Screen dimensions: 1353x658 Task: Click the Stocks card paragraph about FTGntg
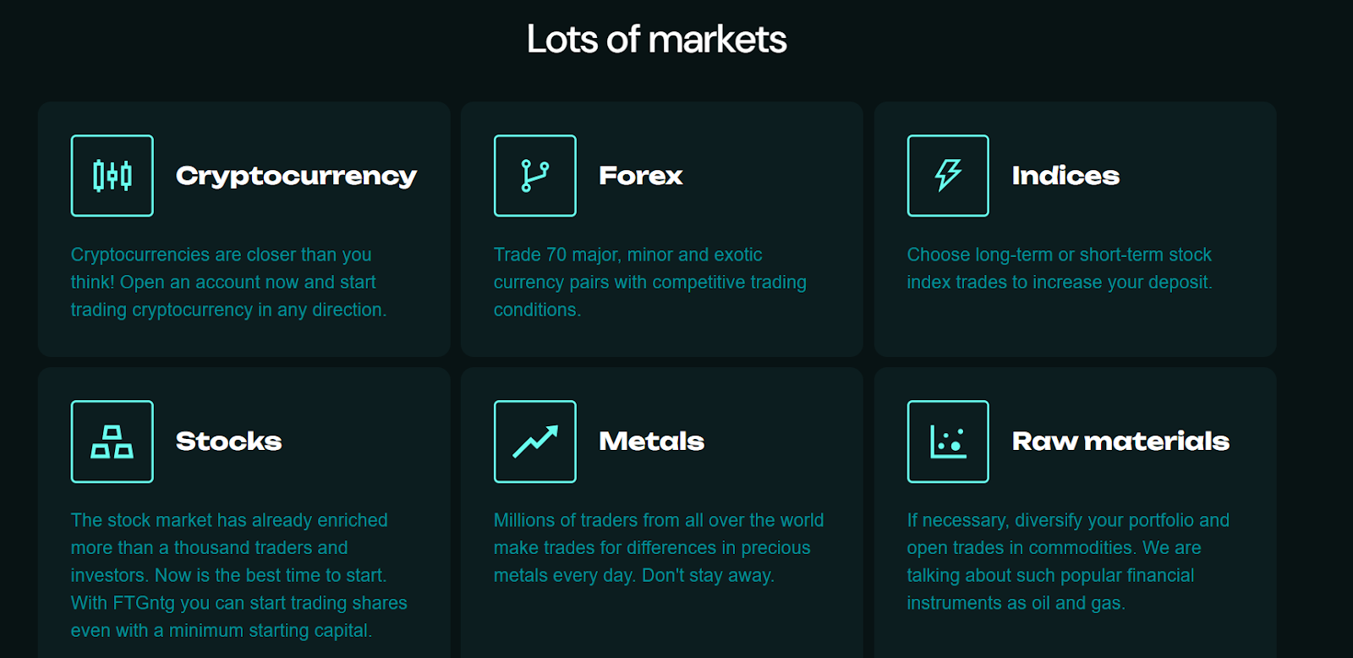click(x=239, y=575)
